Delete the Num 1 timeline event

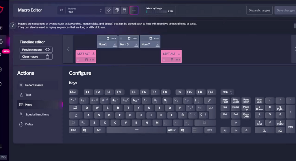click(x=108, y=38)
